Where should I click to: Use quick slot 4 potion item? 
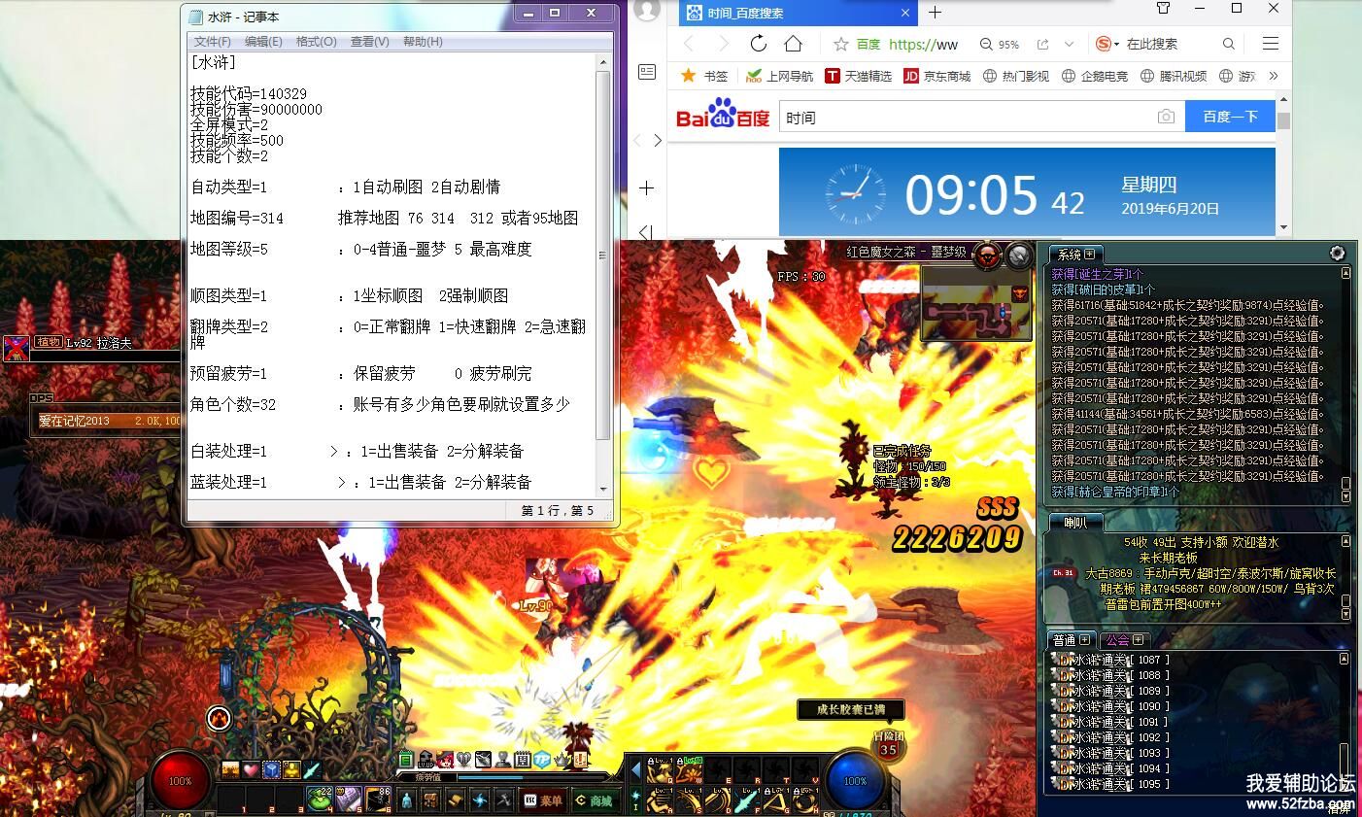click(322, 800)
